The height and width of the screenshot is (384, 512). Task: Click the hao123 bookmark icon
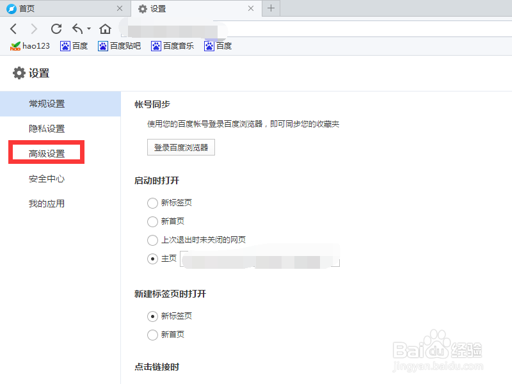click(16, 45)
